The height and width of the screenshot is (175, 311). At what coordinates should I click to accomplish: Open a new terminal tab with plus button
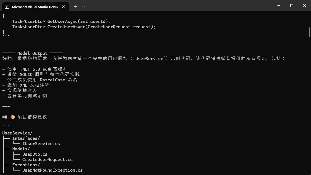75,7
